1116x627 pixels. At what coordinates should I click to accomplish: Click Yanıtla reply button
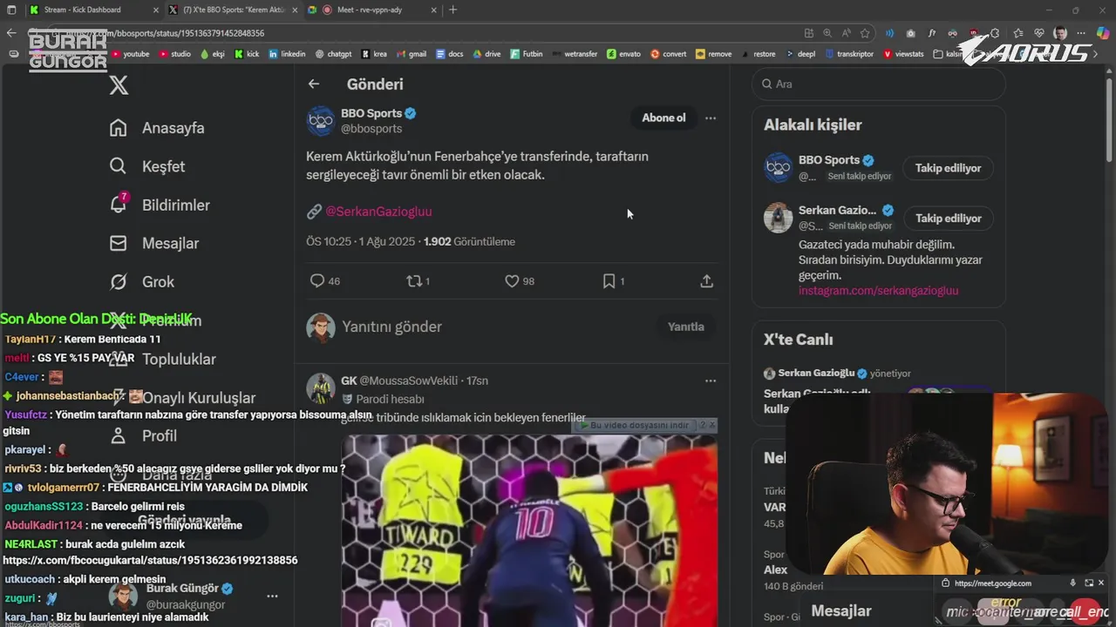pyautogui.click(x=685, y=327)
